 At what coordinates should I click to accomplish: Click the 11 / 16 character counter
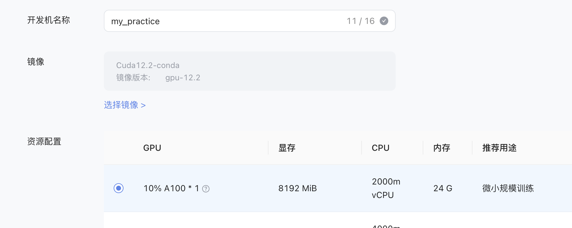point(361,21)
